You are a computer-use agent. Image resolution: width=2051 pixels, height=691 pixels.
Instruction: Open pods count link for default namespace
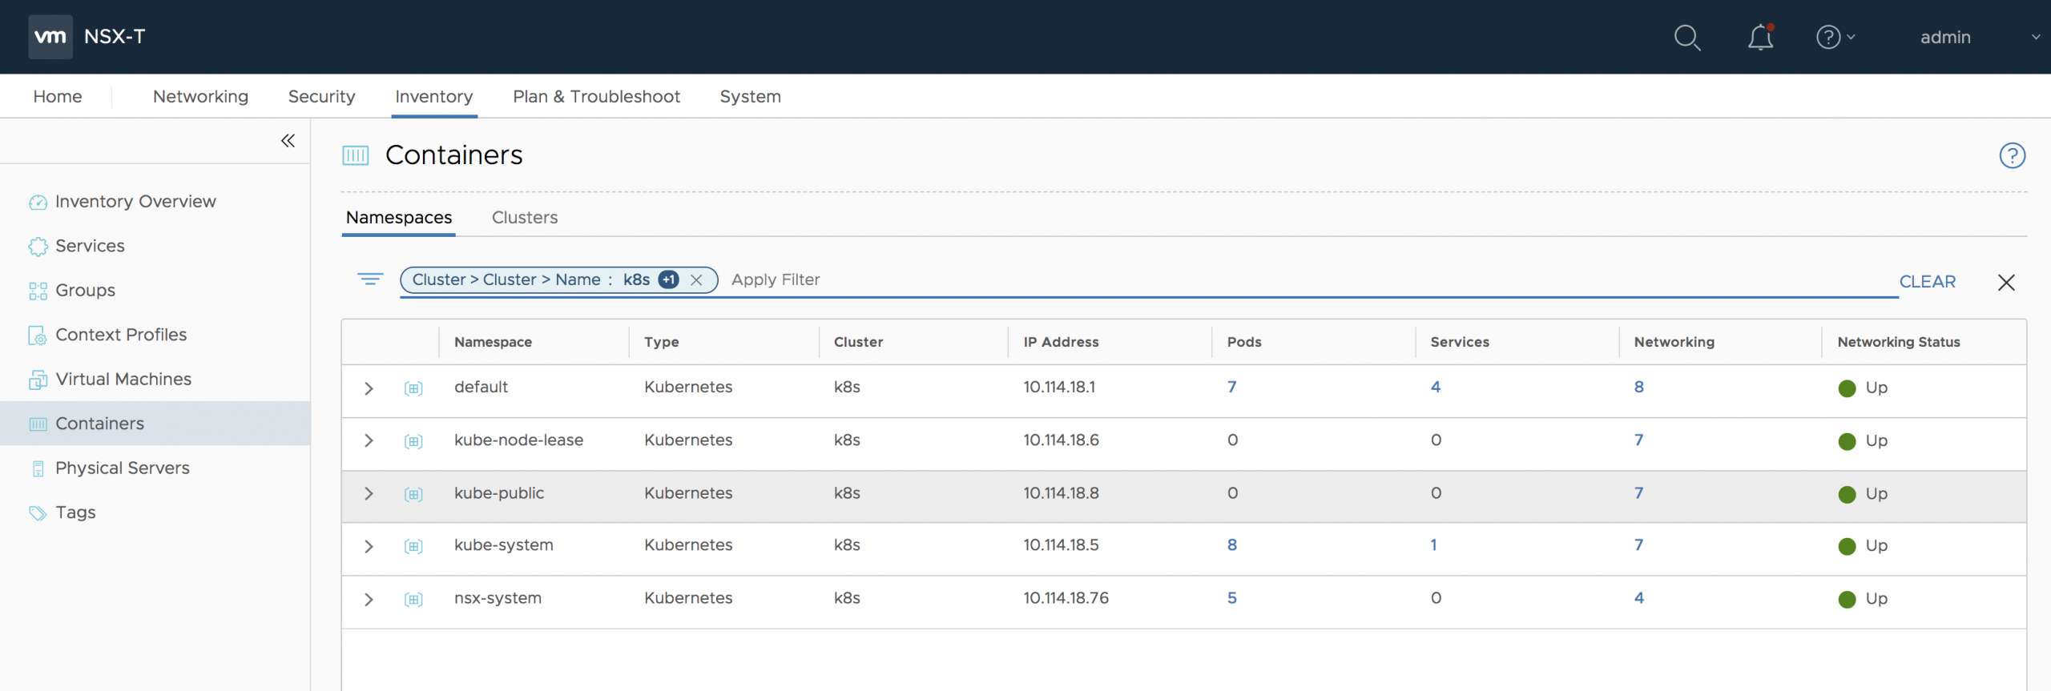[1231, 388]
